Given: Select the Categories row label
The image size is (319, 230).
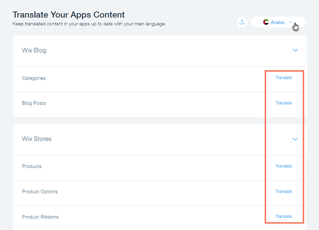Looking at the screenshot, I should [x=33, y=78].
